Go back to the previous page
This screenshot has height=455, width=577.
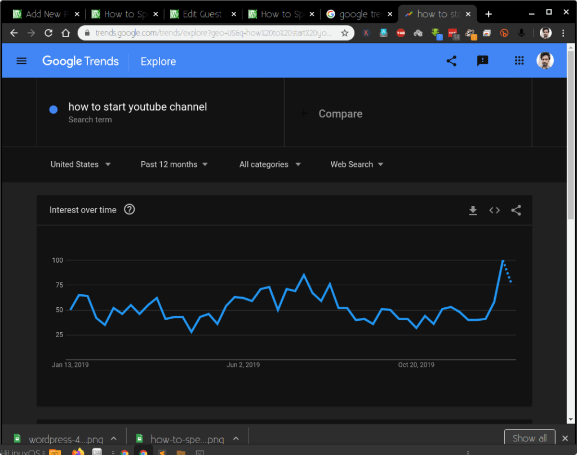point(14,33)
